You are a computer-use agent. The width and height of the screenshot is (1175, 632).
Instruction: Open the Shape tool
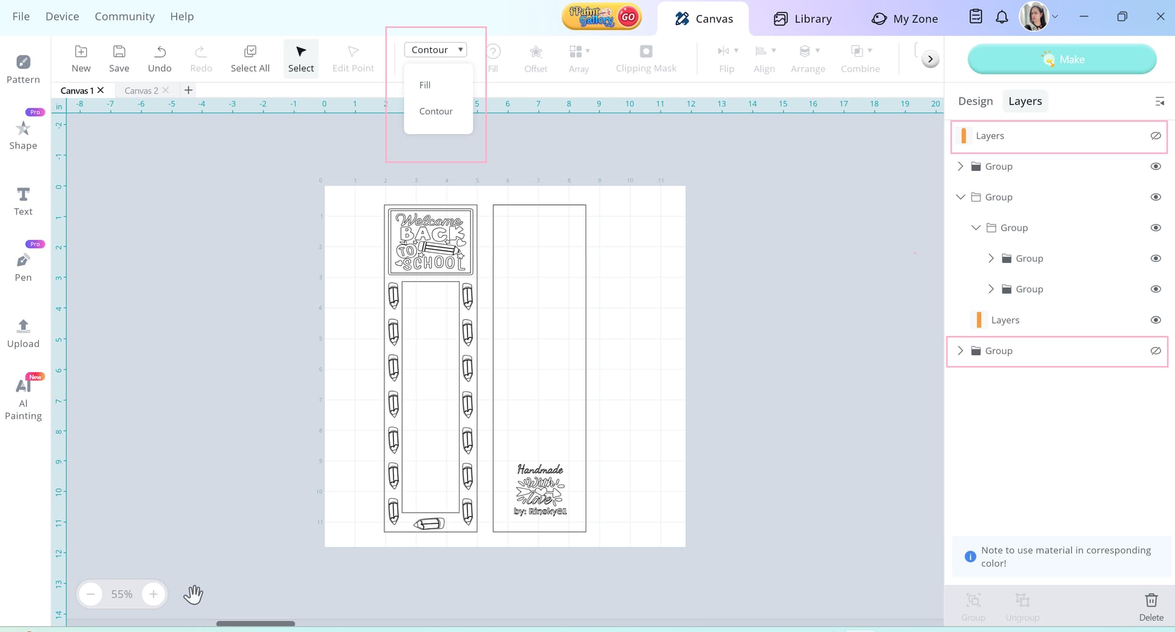[23, 135]
